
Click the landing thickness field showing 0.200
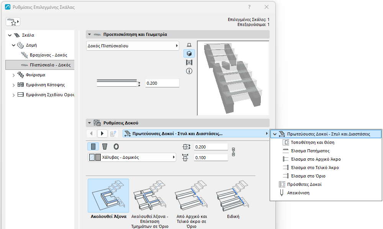pos(162,83)
